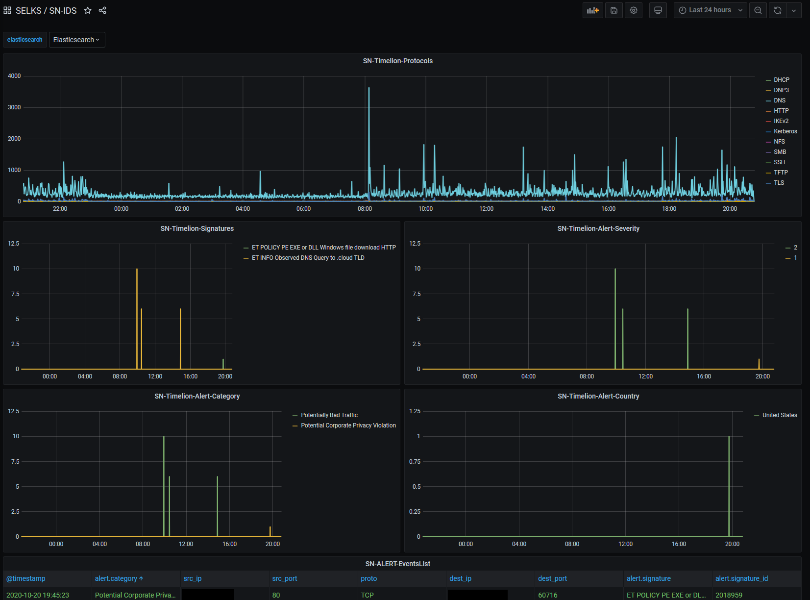
Task: Open the refresh interval dropdown
Action: tap(794, 10)
